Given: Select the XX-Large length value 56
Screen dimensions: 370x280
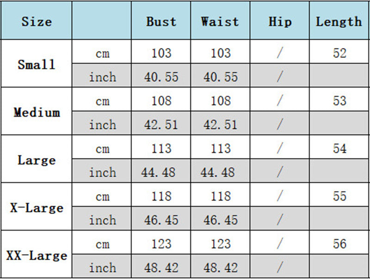Looking at the screenshot, I should click(x=339, y=244).
